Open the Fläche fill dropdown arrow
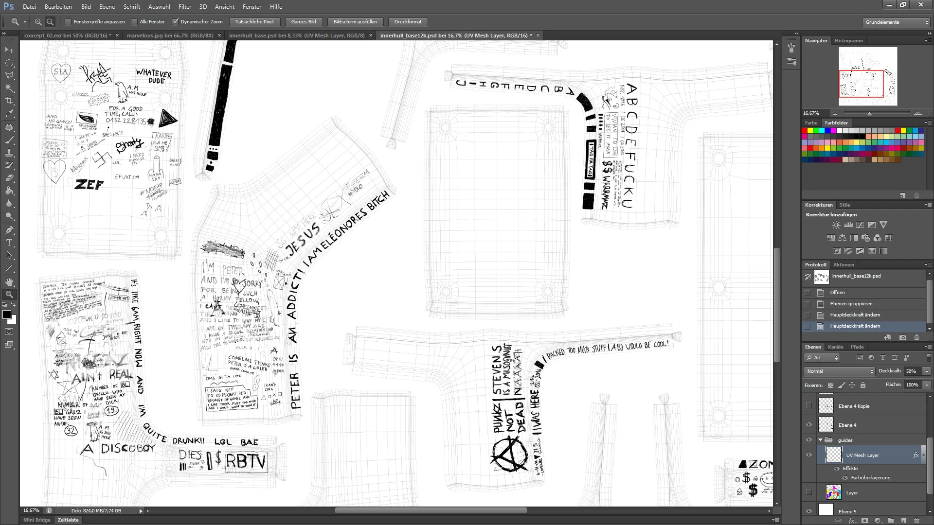Viewport: 934px width, 525px height. (x=927, y=385)
